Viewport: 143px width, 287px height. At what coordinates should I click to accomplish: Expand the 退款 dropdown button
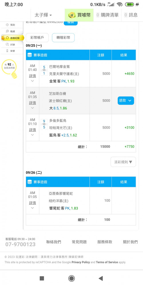click(x=126, y=100)
